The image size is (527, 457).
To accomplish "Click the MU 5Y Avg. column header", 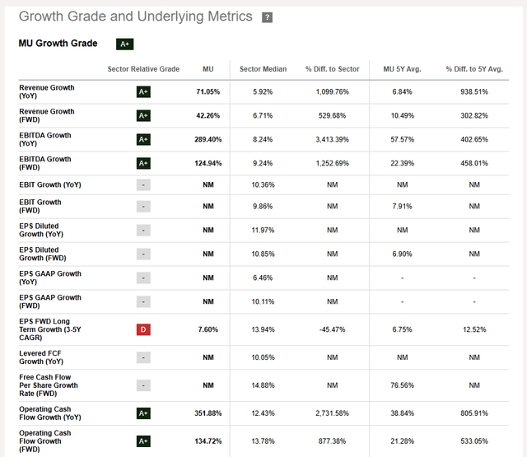I will (403, 69).
